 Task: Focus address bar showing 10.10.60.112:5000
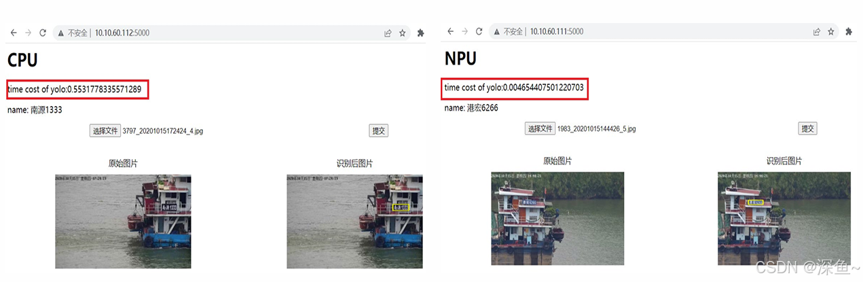click(231, 33)
